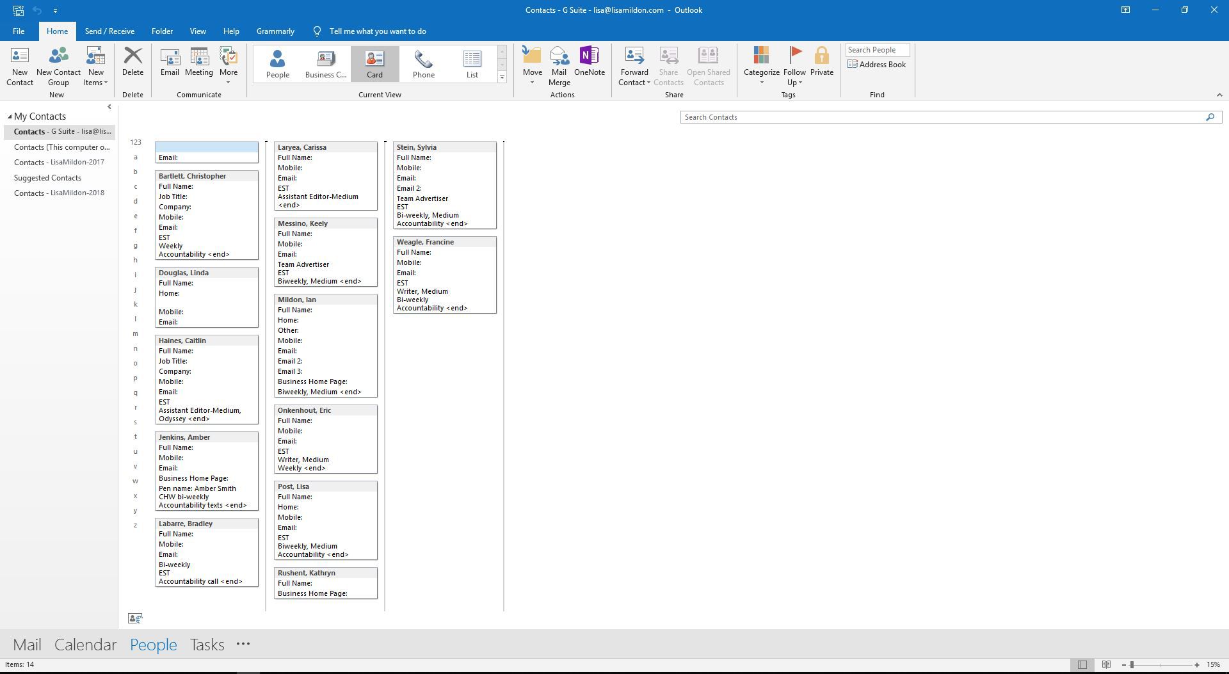This screenshot has width=1229, height=674.
Task: Select the Mildon, Ian contact card
Action: 325,346
